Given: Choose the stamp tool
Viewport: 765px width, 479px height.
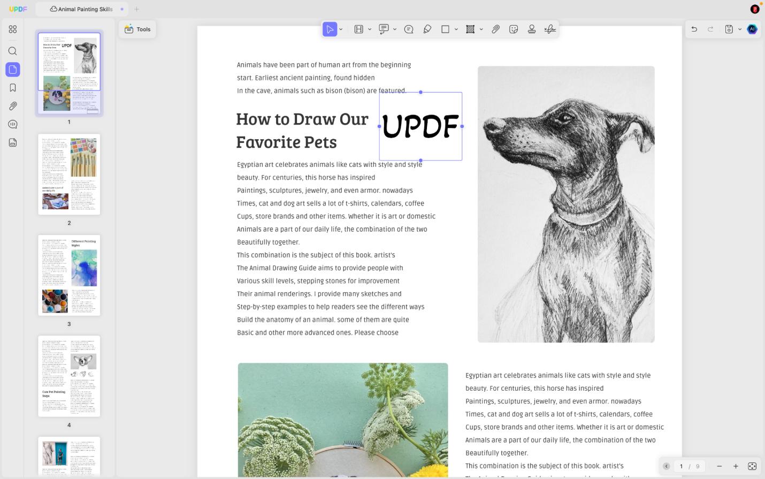Looking at the screenshot, I should pos(532,29).
